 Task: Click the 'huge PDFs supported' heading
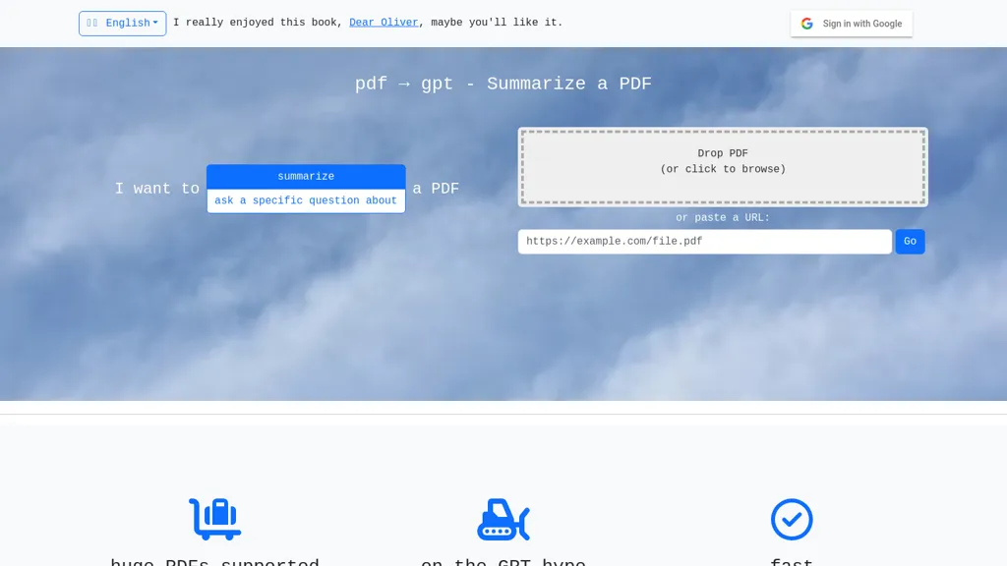coord(214,561)
